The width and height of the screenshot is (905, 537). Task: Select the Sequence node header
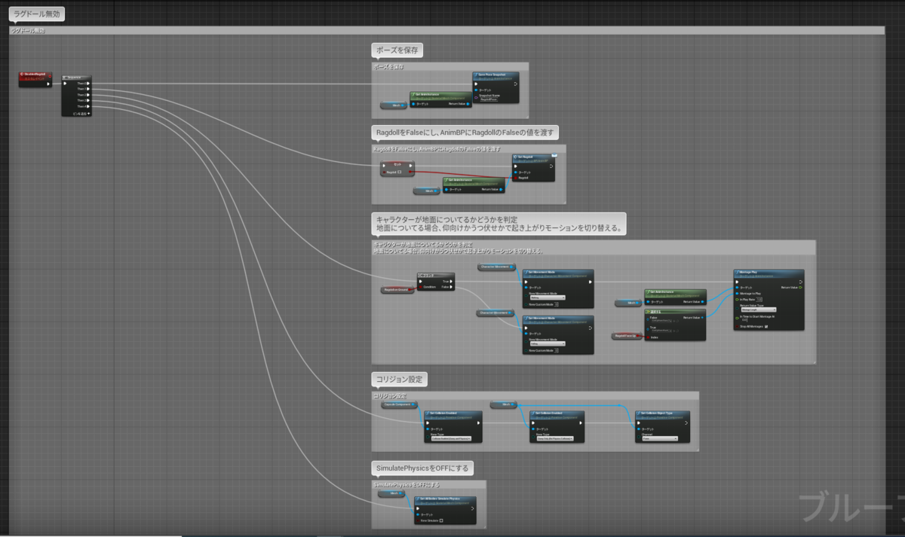point(76,78)
